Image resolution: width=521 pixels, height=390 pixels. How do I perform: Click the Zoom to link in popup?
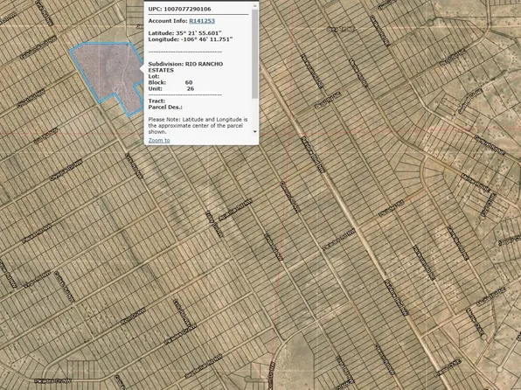(x=159, y=140)
